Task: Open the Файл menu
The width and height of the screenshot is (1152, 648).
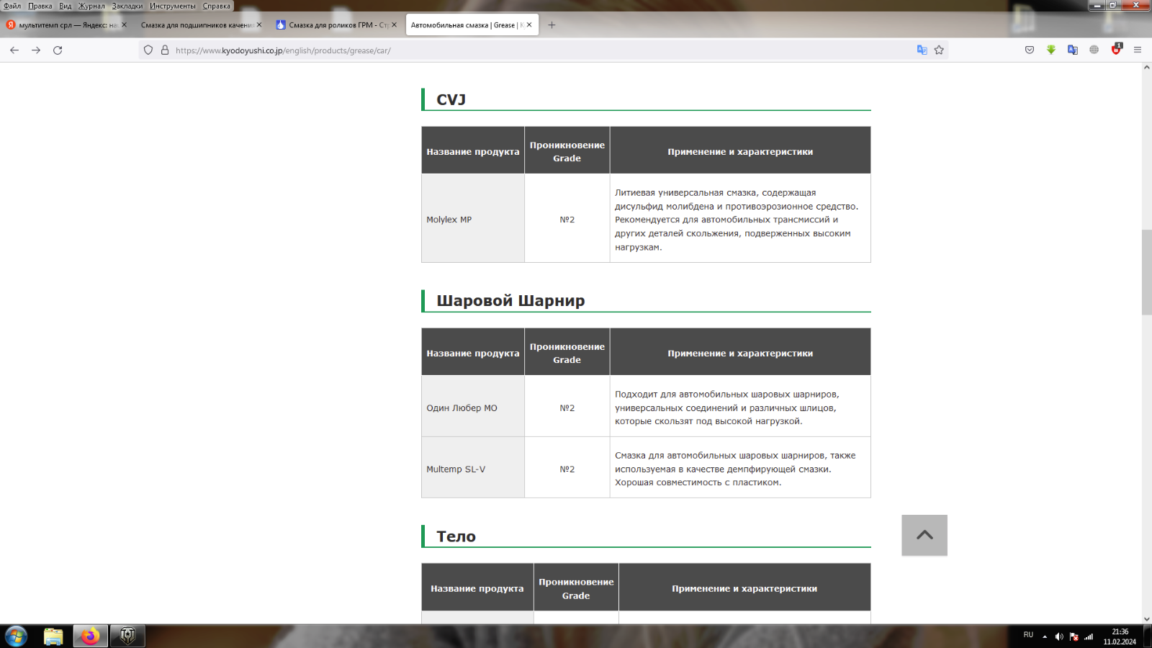Action: pos(12,6)
